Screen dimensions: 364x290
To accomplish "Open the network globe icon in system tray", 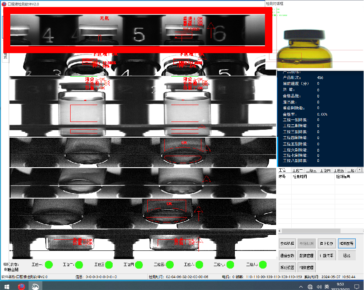I will pyautogui.click(x=310, y=286).
